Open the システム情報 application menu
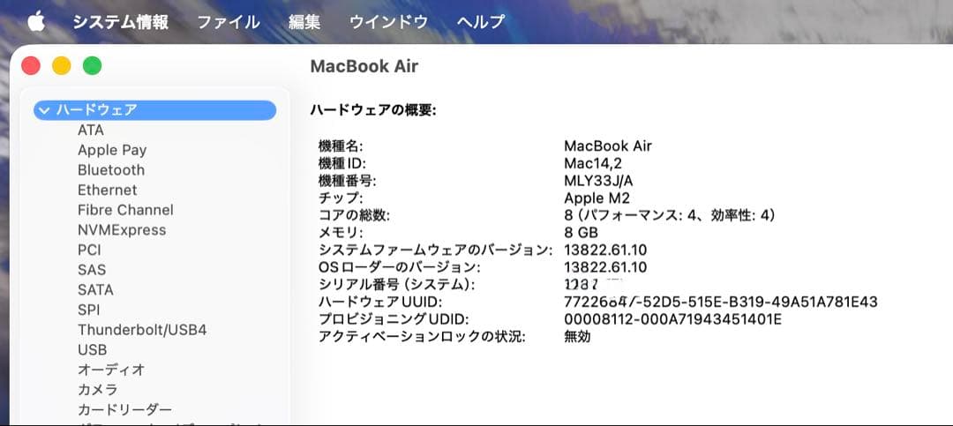953x426 pixels. [x=120, y=22]
